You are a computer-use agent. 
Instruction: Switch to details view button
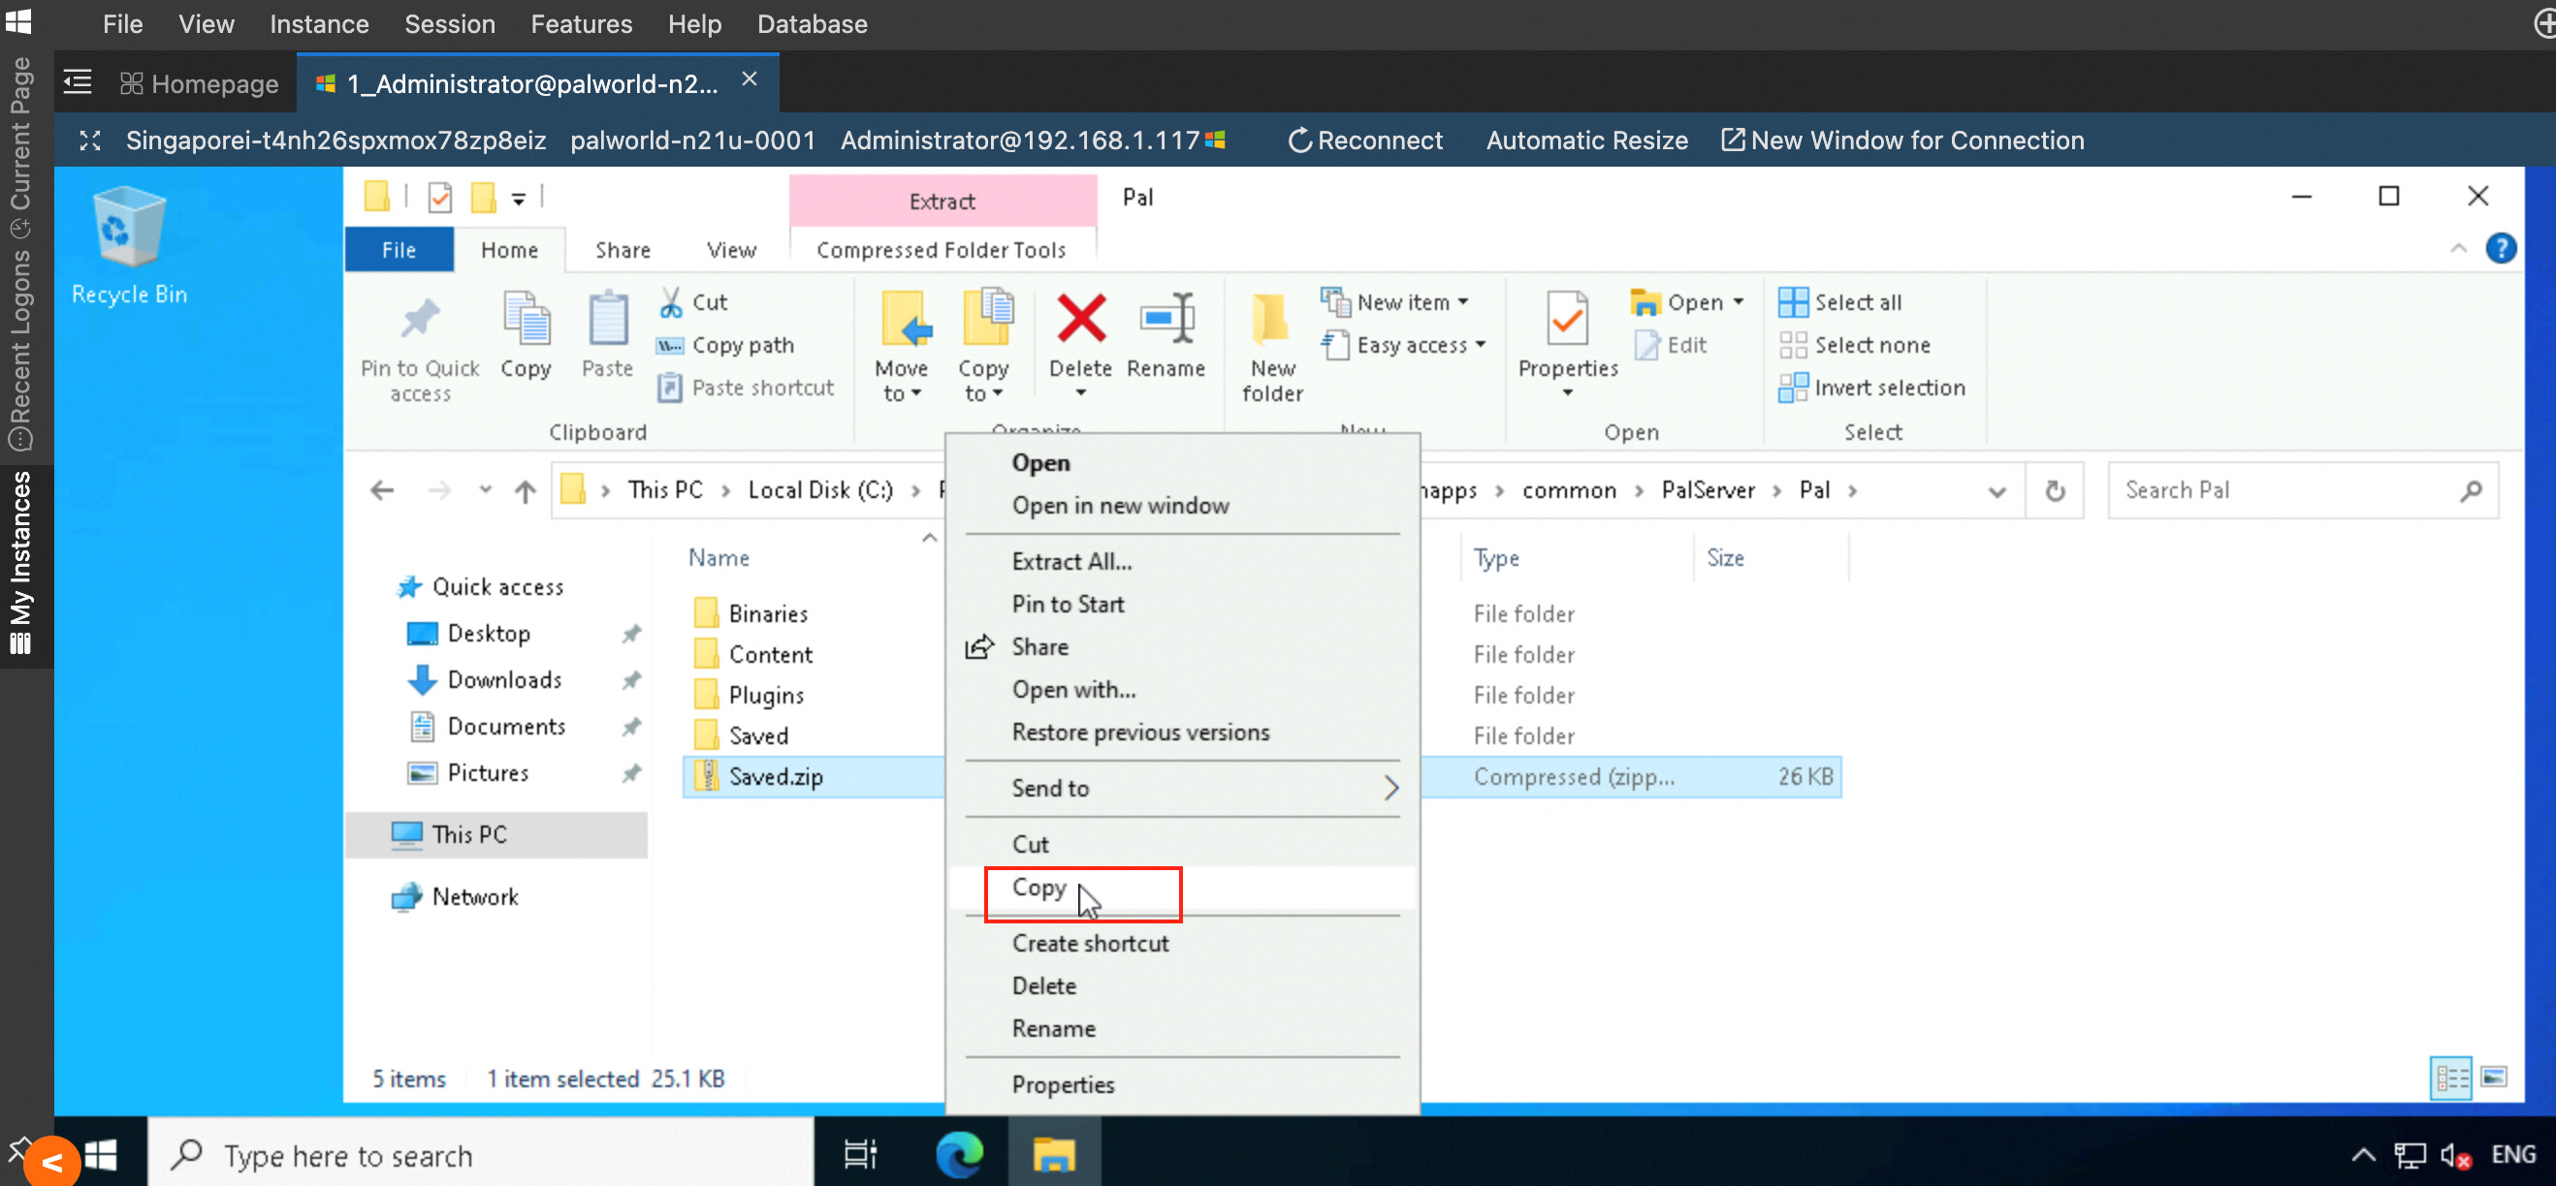(x=2451, y=1077)
